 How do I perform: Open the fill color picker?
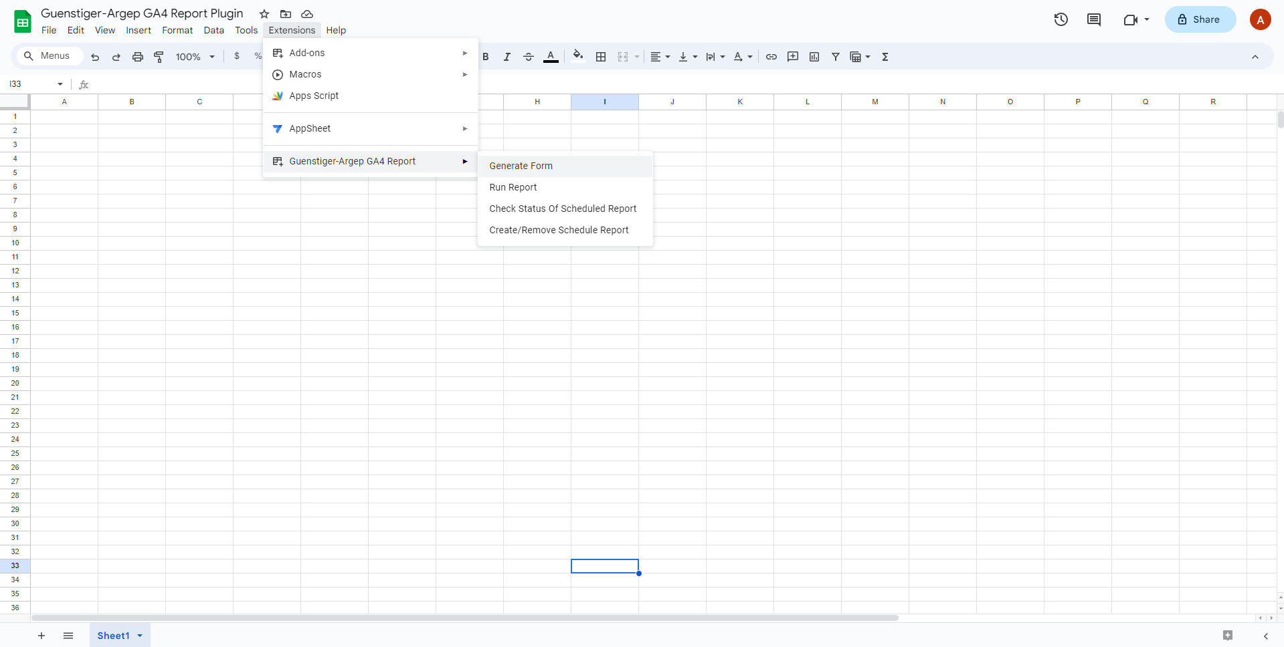578,57
